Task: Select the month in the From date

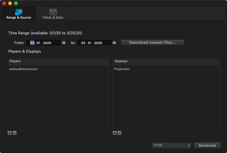Action: 32,43
